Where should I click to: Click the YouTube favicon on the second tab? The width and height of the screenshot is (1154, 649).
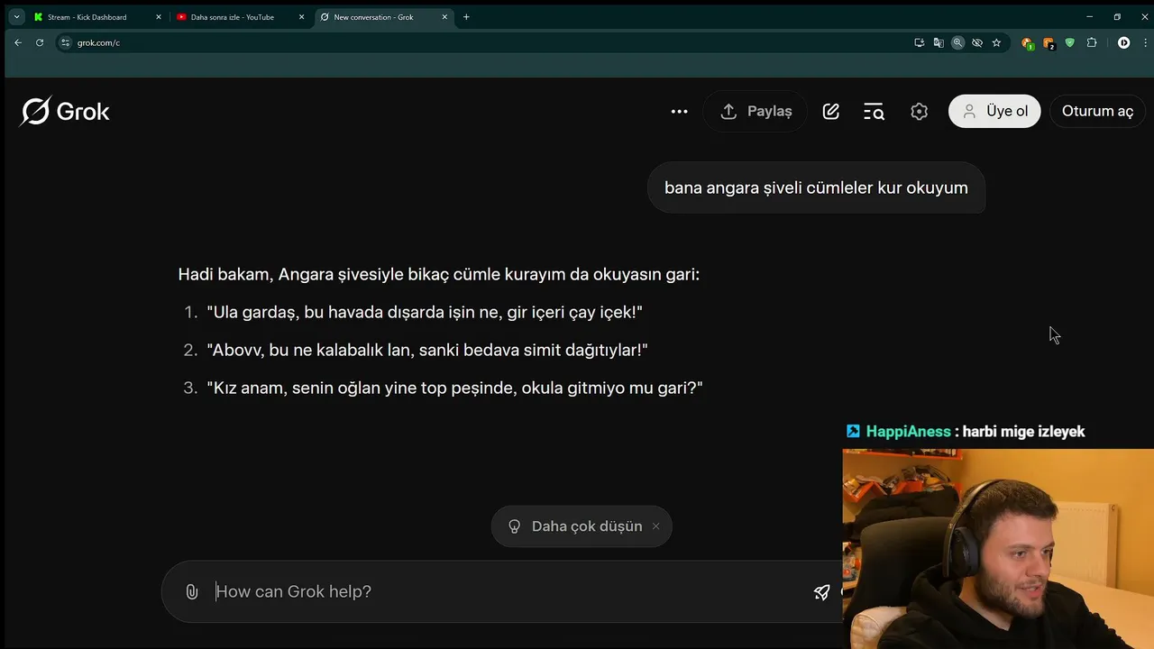(x=182, y=17)
